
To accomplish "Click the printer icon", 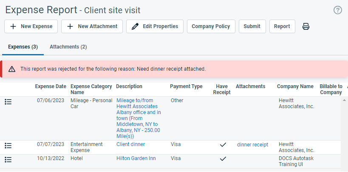I will click(306, 26).
